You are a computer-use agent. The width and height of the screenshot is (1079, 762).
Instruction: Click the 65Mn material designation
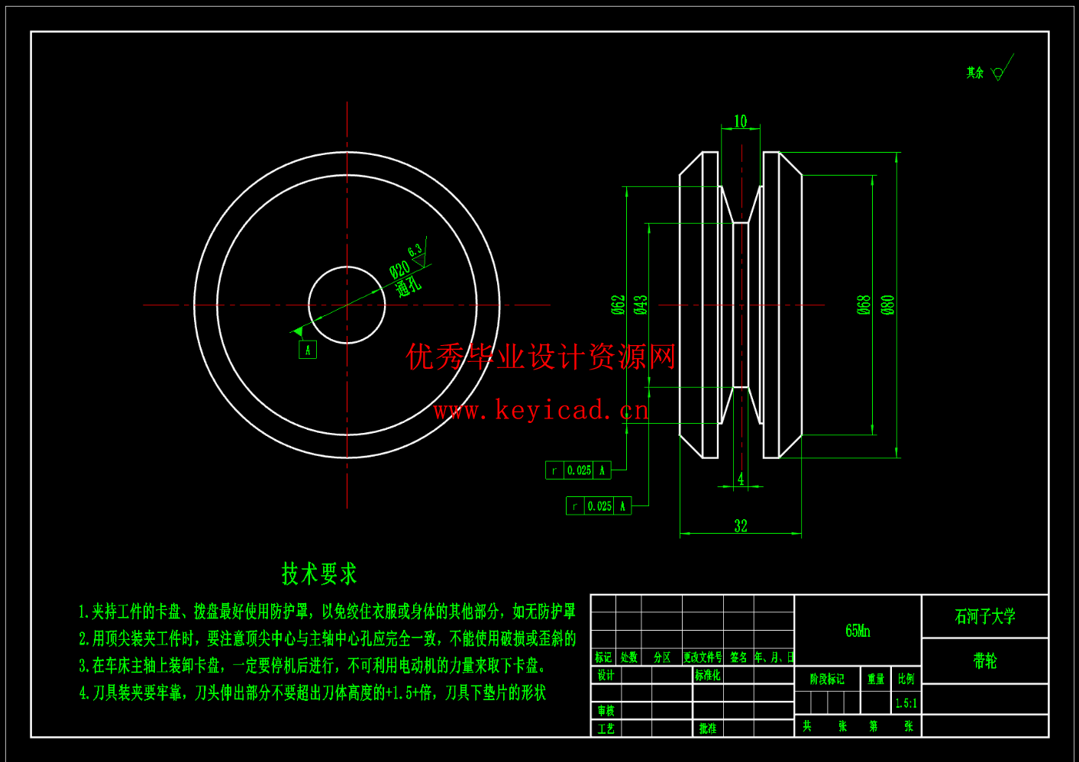(x=858, y=631)
